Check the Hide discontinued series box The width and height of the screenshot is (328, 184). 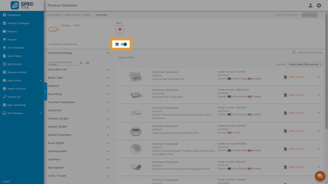point(294,52)
